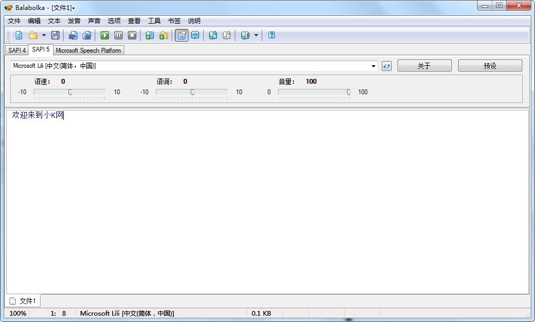Create a new document
The image size is (535, 322).
point(19,35)
